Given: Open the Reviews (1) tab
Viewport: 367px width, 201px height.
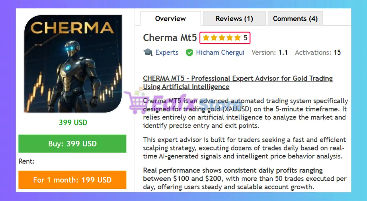Looking at the screenshot, I should point(234,19).
